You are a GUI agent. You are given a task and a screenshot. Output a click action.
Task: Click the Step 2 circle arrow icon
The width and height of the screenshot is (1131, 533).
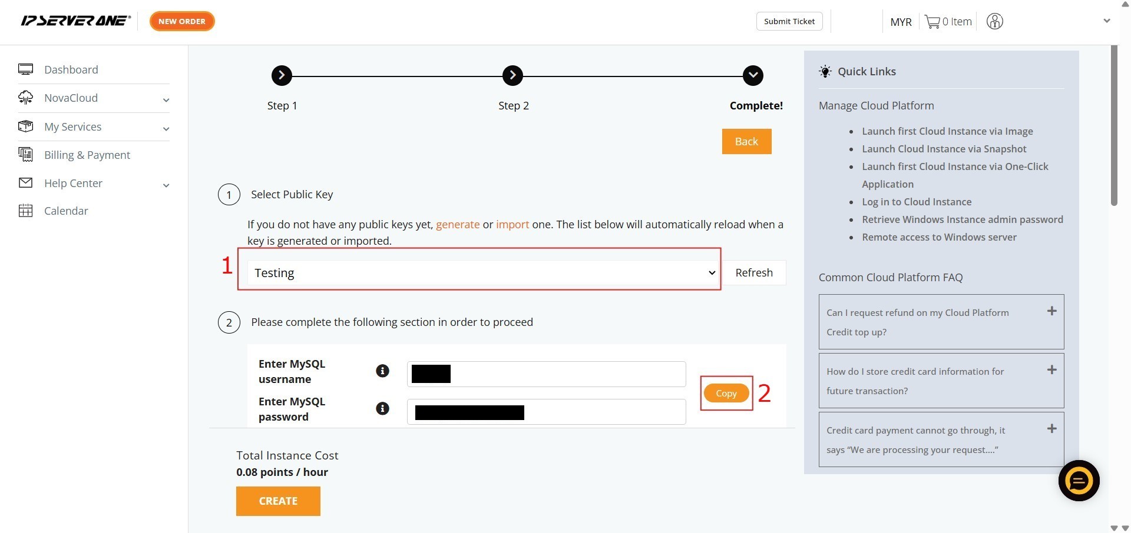[x=512, y=75]
